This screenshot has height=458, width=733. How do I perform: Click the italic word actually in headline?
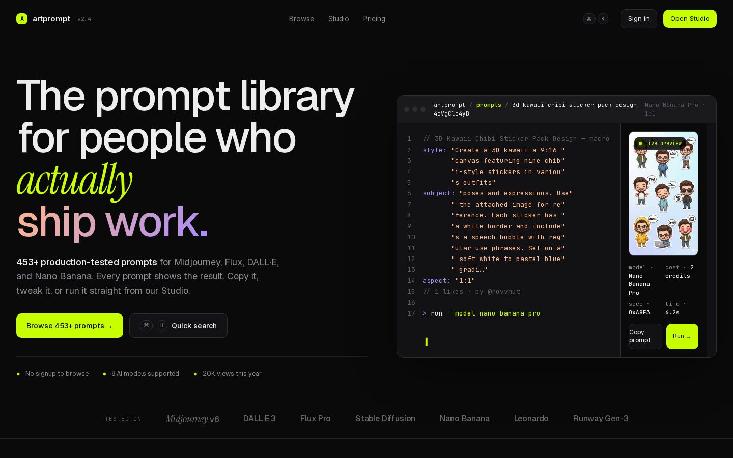pyautogui.click(x=75, y=180)
